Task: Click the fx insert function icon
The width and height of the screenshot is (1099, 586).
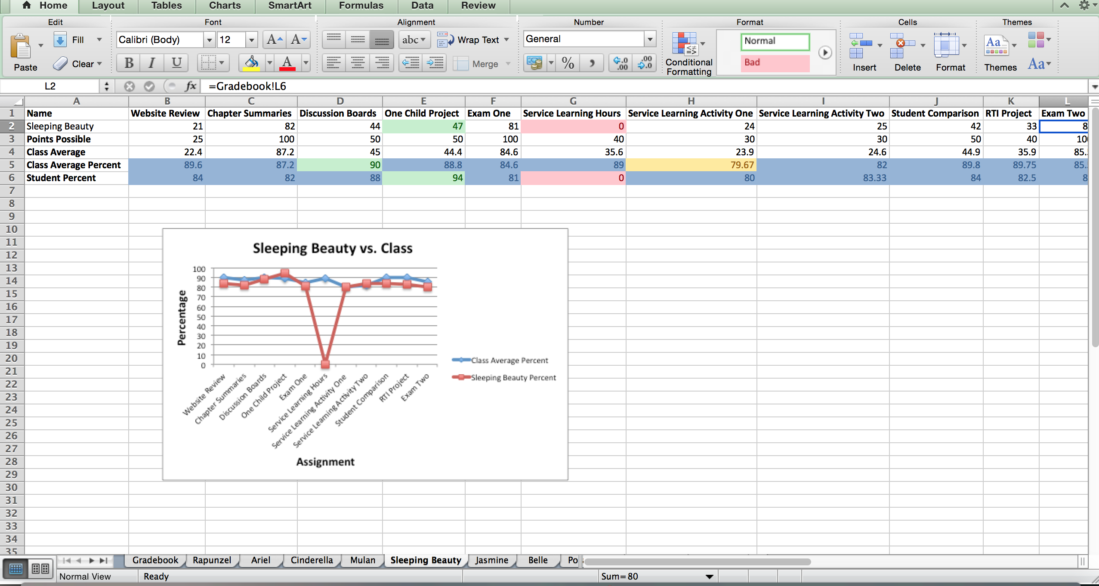Action: coord(190,86)
